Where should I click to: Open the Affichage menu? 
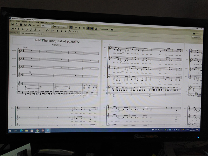pyautogui.click(x=24, y=22)
